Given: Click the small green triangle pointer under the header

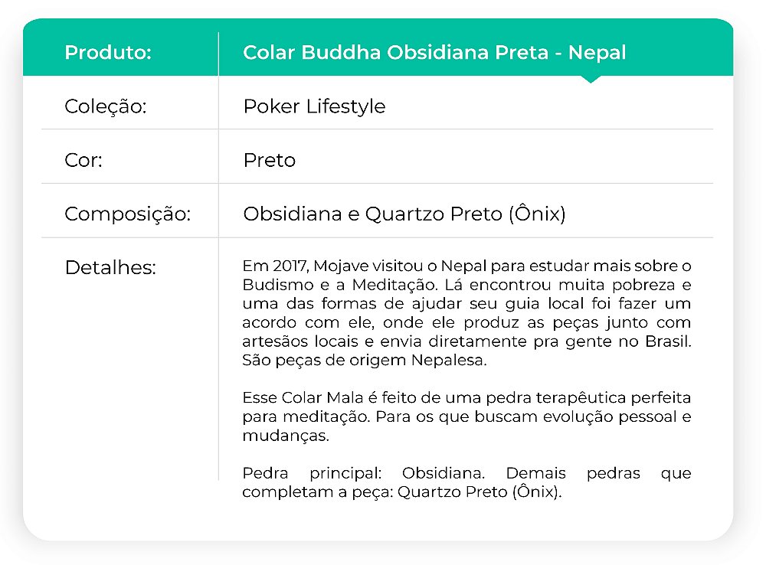Looking at the screenshot, I should coord(591,79).
